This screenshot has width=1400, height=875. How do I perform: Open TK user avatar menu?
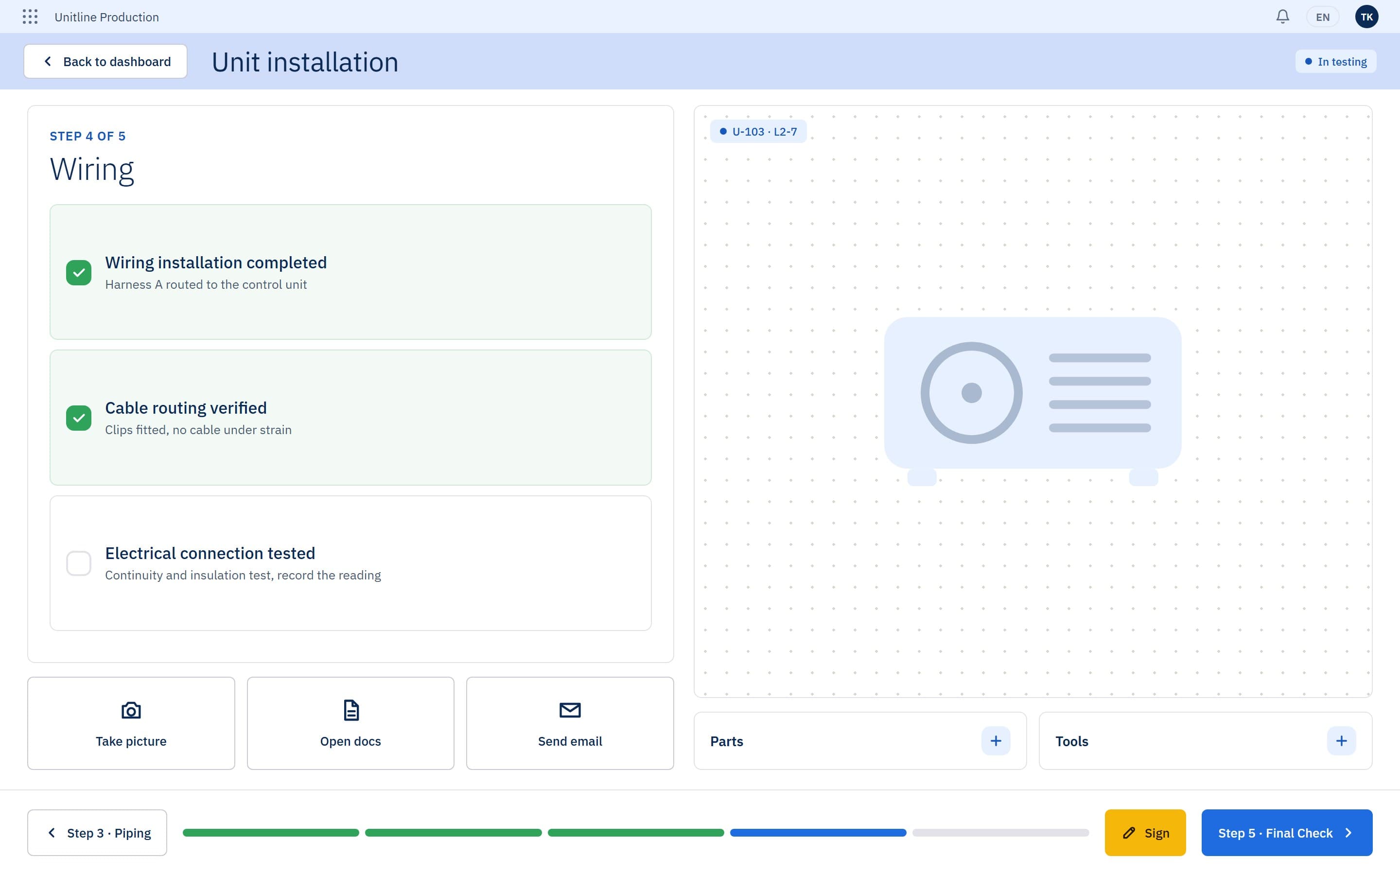[x=1366, y=17]
